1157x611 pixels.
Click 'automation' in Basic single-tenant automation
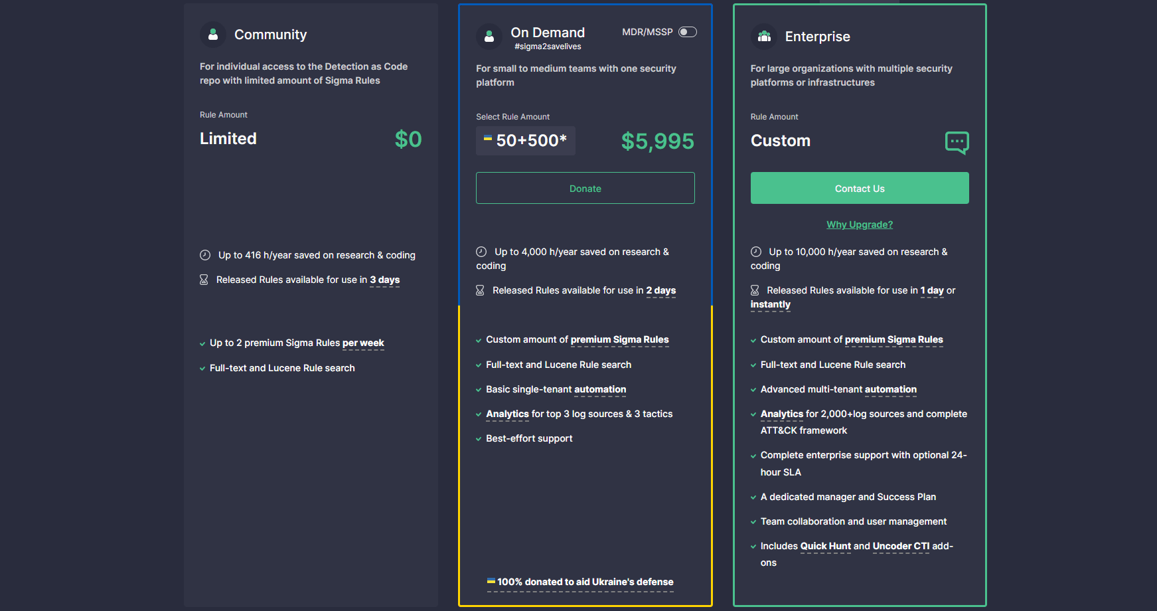tap(600, 389)
